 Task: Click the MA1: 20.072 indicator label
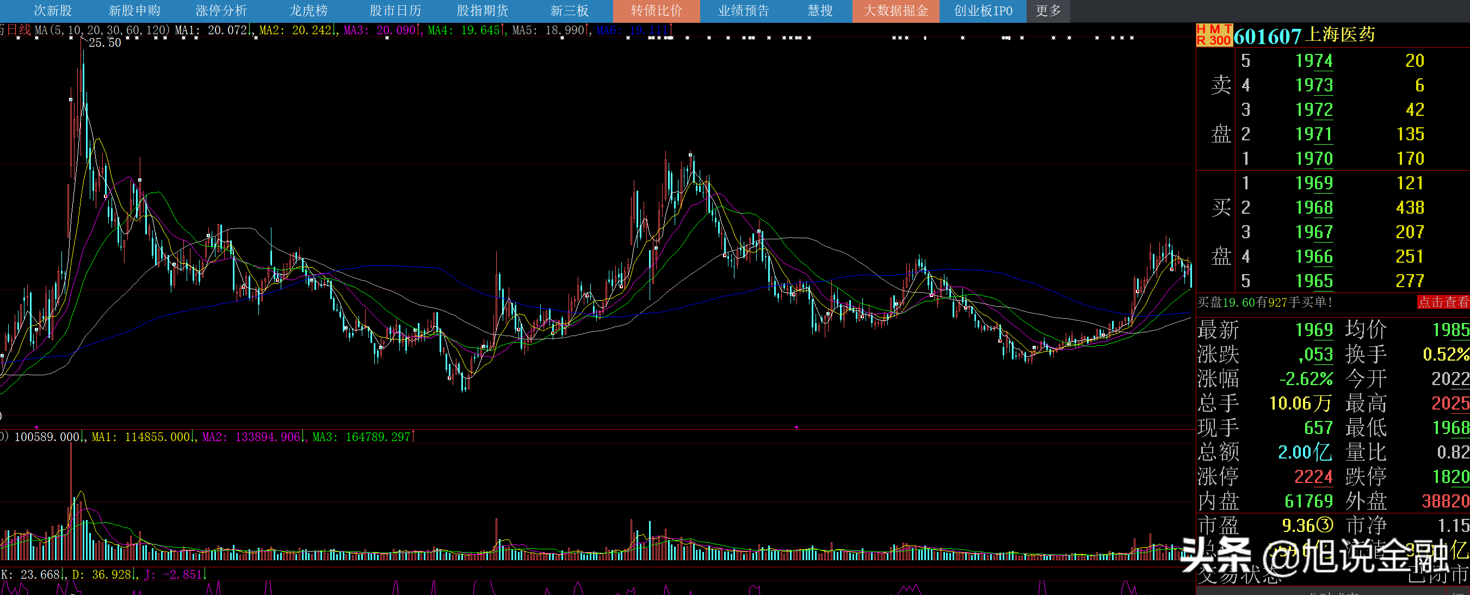pos(212,30)
